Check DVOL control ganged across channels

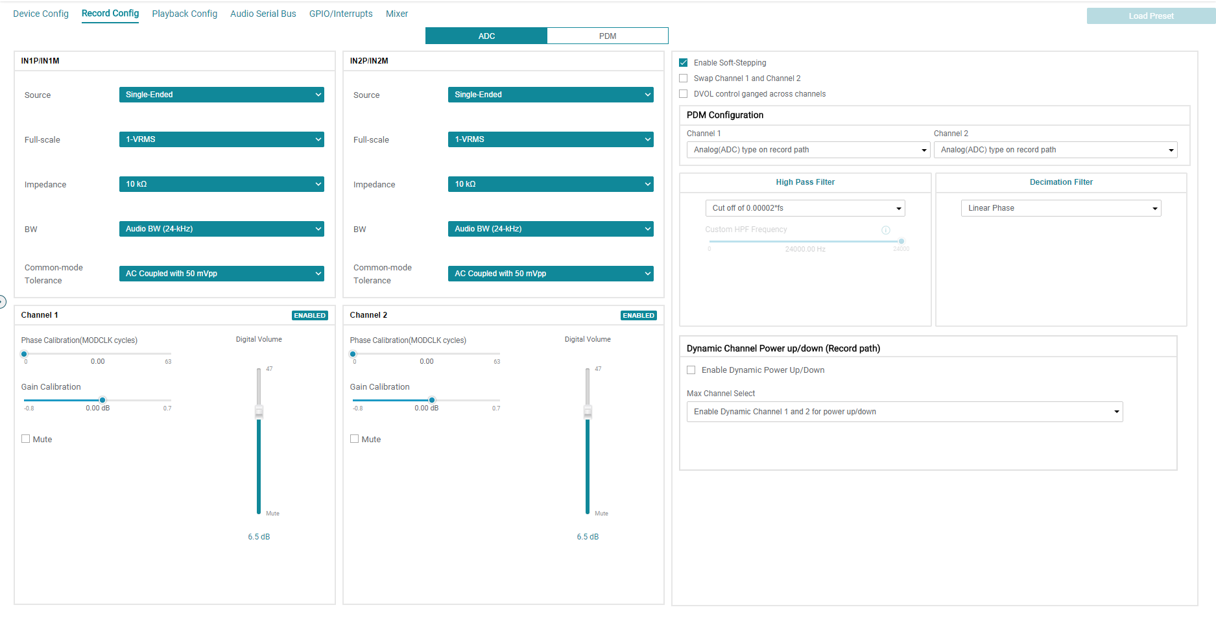(683, 94)
